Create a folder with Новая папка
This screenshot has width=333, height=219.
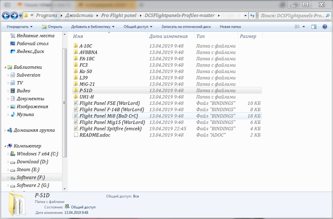pyautogui.click(x=230, y=27)
